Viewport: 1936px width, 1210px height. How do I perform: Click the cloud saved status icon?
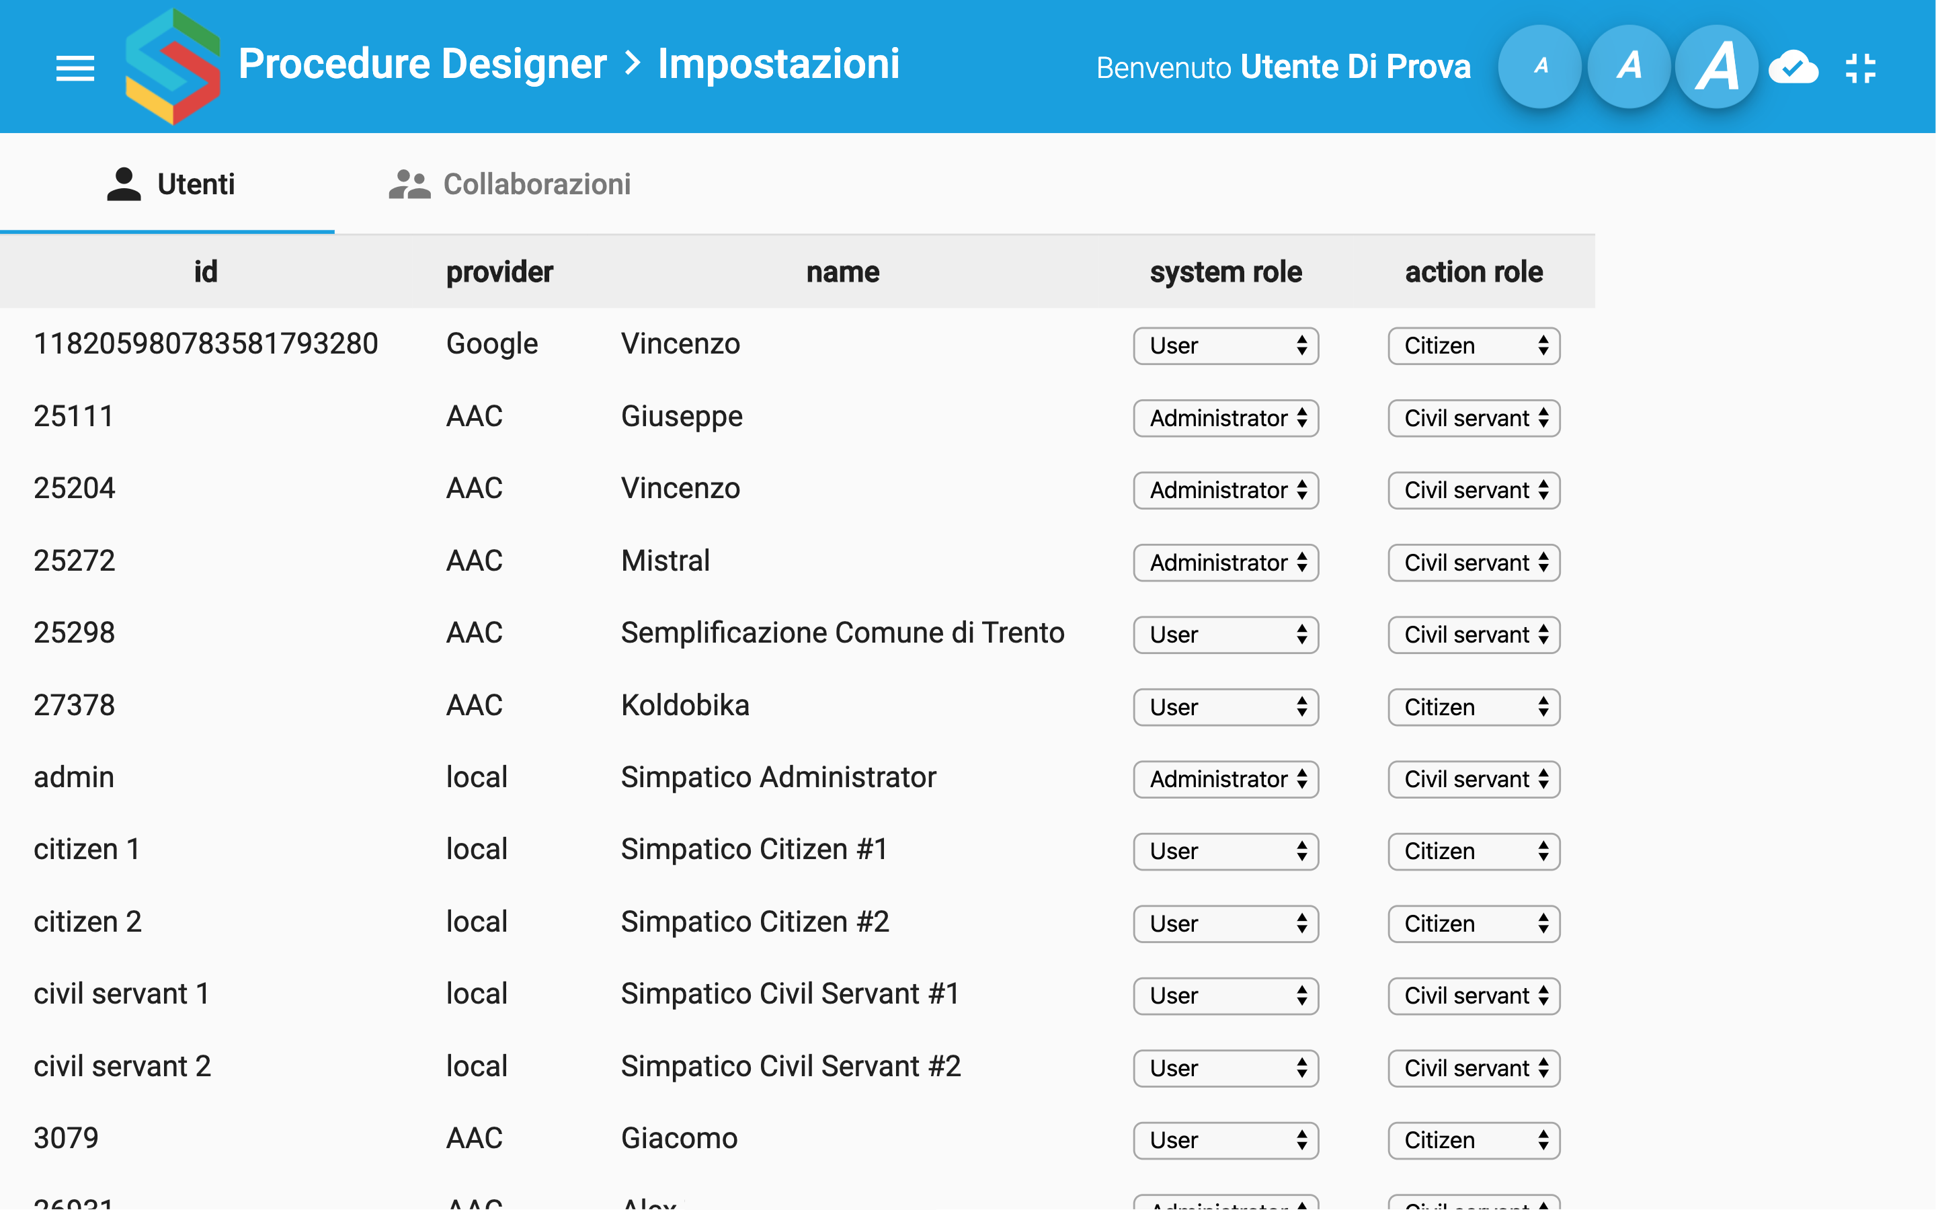(1793, 68)
